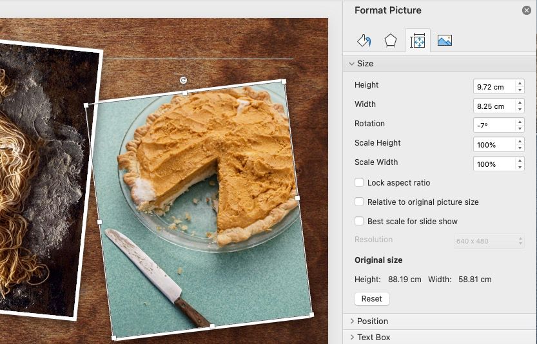The width and height of the screenshot is (537, 344).
Task: Click the bottom-middle handle of pie picture
Action: coord(212,327)
